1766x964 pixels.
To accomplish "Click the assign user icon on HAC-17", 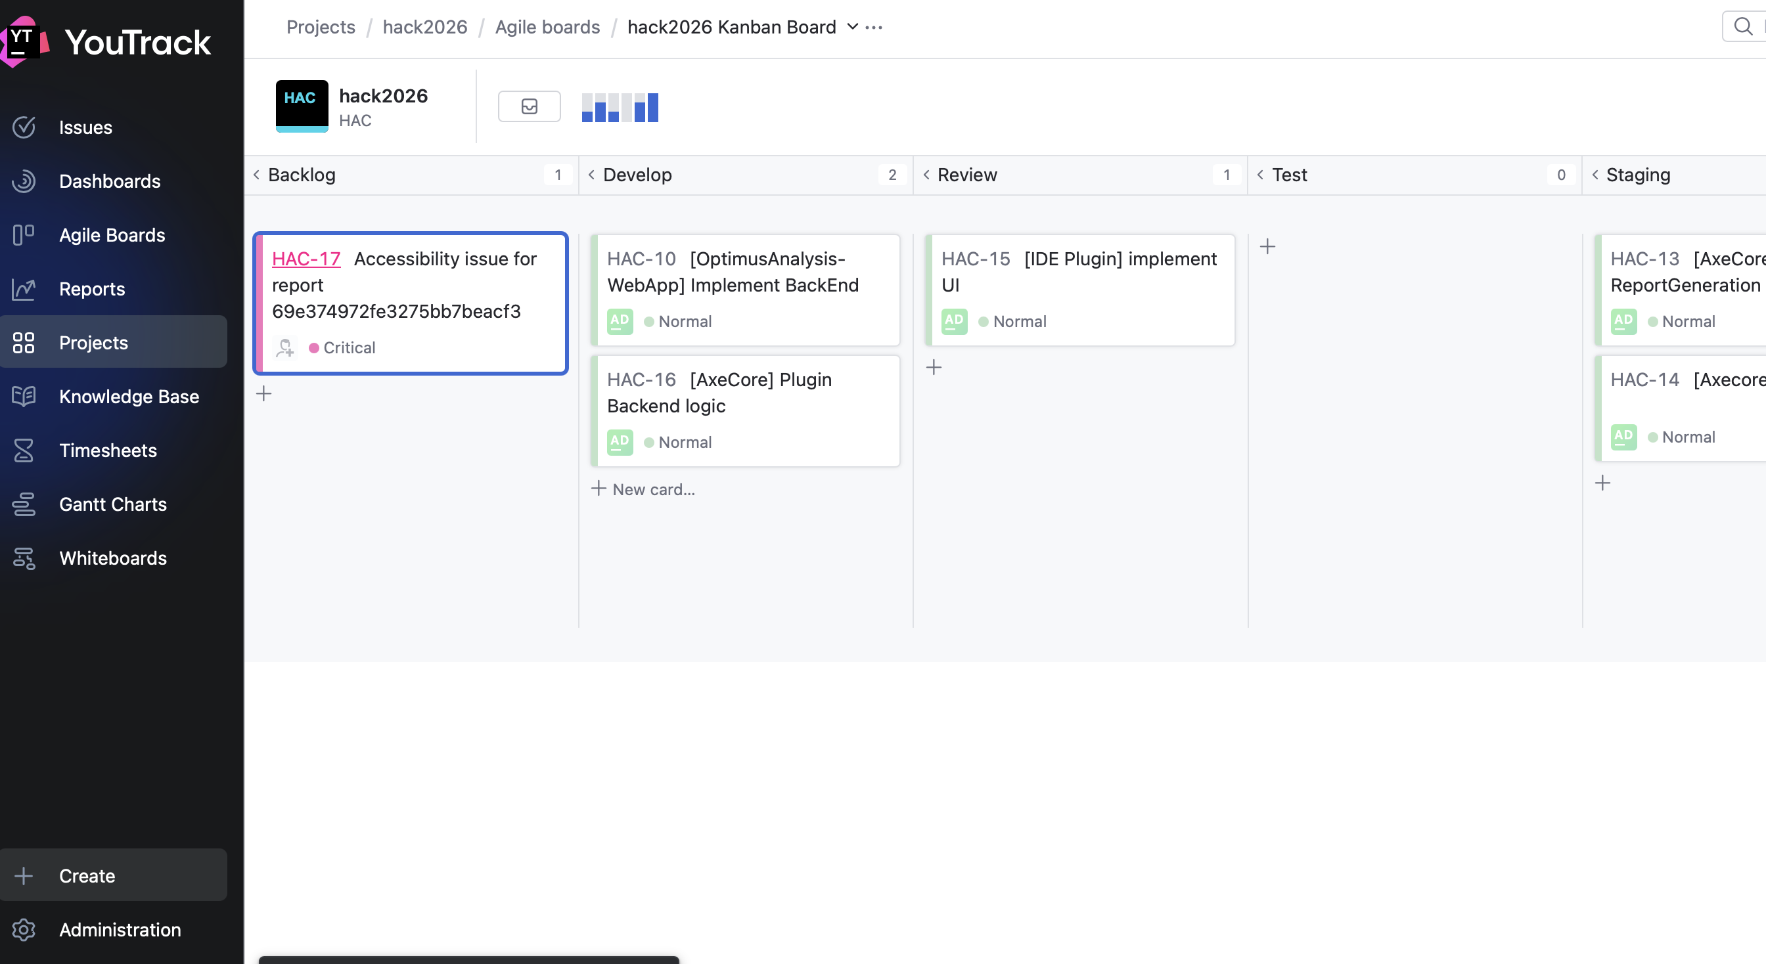I will (x=285, y=348).
